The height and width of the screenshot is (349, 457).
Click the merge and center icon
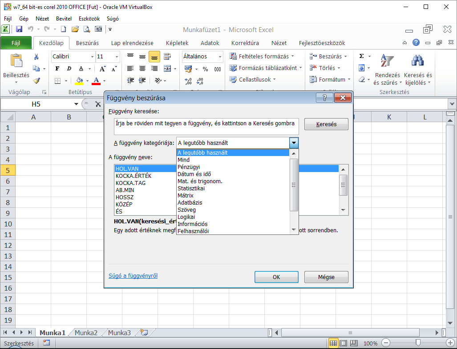click(x=167, y=69)
